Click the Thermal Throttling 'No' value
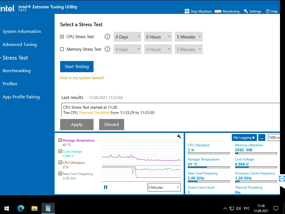Viewport: 285px width, 214px height. [x=238, y=192]
